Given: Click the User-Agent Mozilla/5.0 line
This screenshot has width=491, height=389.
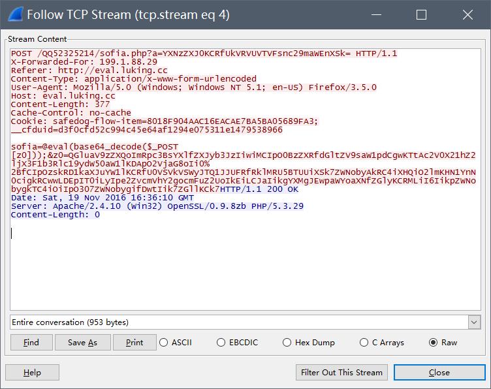Looking at the screenshot, I should click(193, 87).
